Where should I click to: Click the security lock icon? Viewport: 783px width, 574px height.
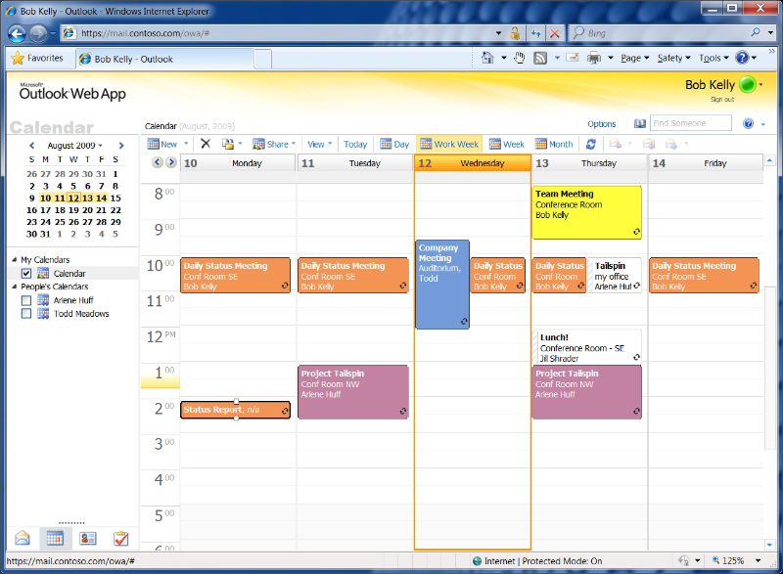pyautogui.click(x=515, y=33)
